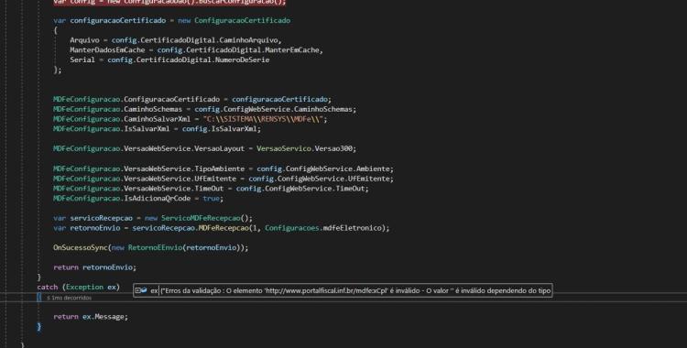Viewport: 687px width, 348px height.
Task: Click 'retornoEnvio' in the return statement
Action: 107,267
